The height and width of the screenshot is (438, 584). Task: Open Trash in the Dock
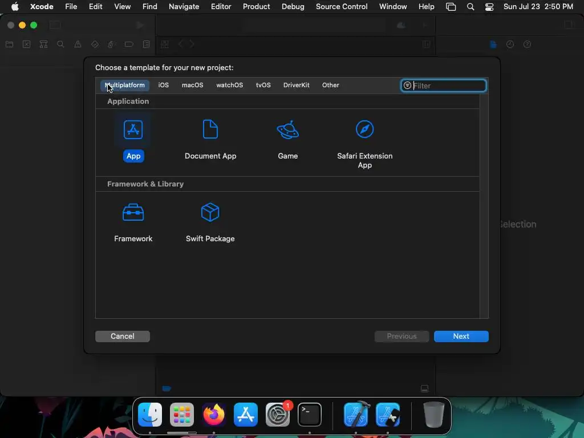[434, 414]
